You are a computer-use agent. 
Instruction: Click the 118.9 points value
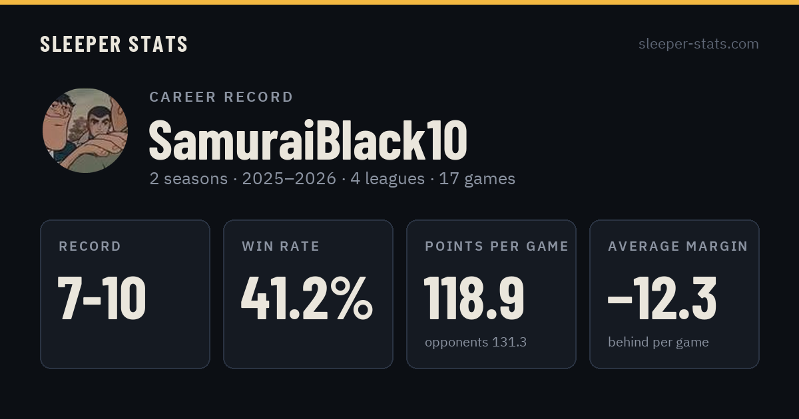pyautogui.click(x=475, y=299)
